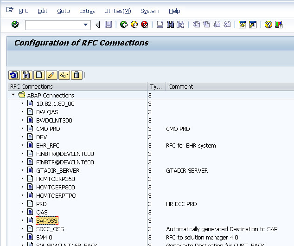Select the PRD connection entry
294x246 pixels.
(41, 204)
